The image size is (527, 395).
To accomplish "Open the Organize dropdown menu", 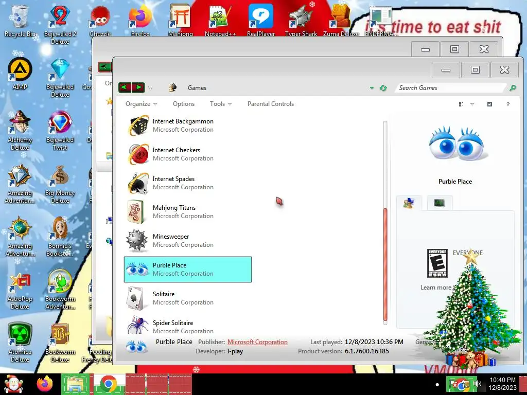I will click(x=141, y=104).
